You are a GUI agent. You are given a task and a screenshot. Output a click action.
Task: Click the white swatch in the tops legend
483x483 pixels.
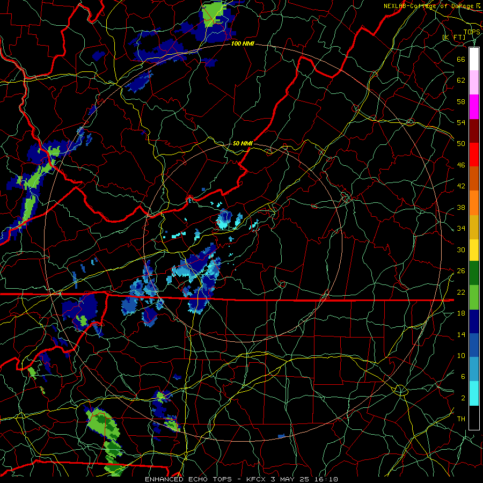click(x=474, y=59)
